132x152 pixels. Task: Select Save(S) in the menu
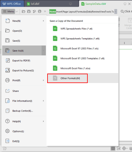tap(24, 41)
